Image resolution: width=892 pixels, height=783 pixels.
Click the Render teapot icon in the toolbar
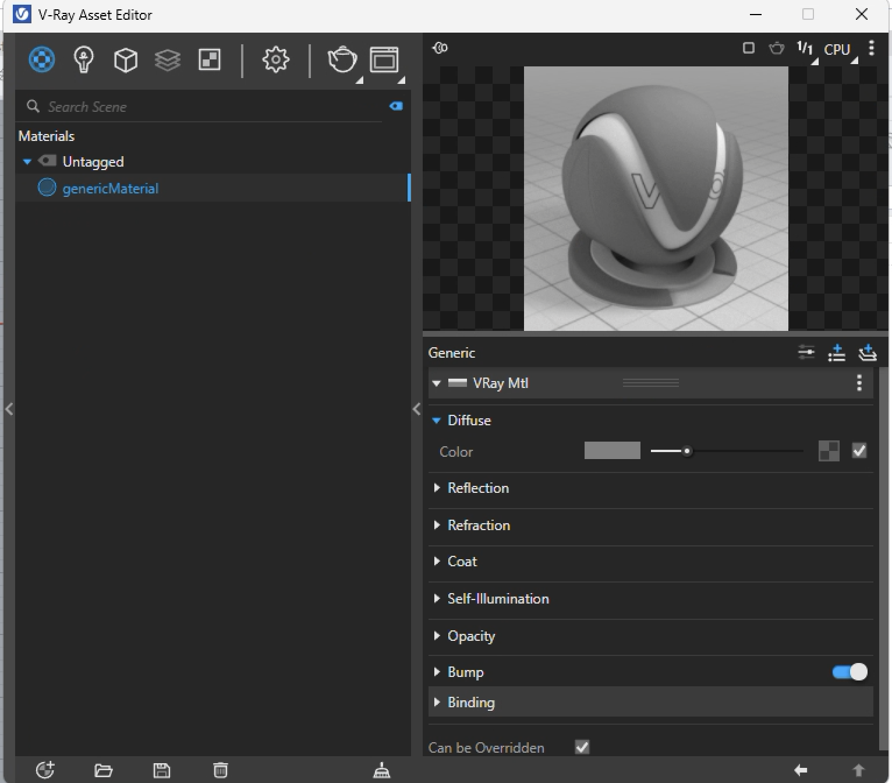click(342, 60)
